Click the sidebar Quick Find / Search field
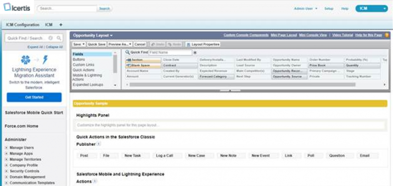Screen dimensions: 393x186 point(34,38)
